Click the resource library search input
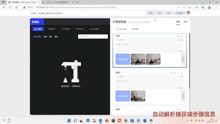 click(90, 36)
